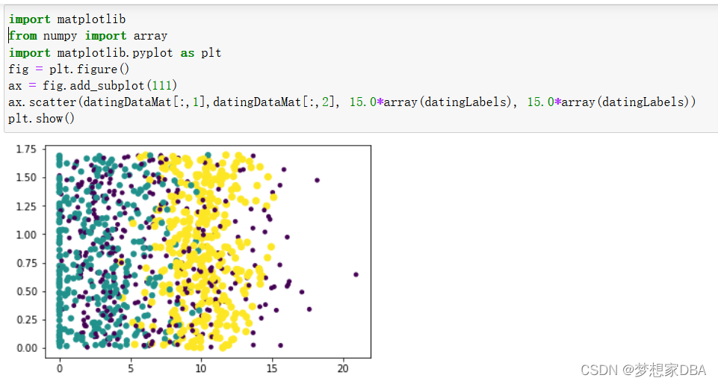The height and width of the screenshot is (384, 718).
Task: Click the scatter plot output image
Action: (x=194, y=258)
